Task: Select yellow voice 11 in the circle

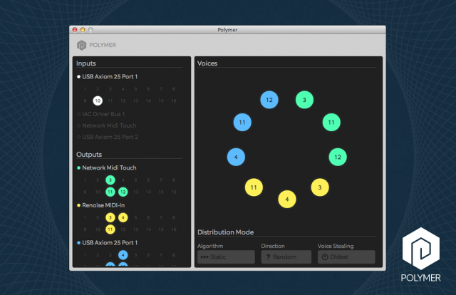Action: (254, 187)
